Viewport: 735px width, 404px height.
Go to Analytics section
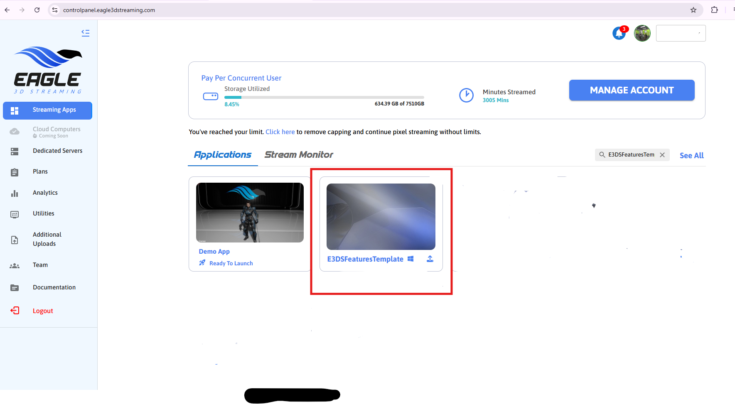click(x=45, y=193)
